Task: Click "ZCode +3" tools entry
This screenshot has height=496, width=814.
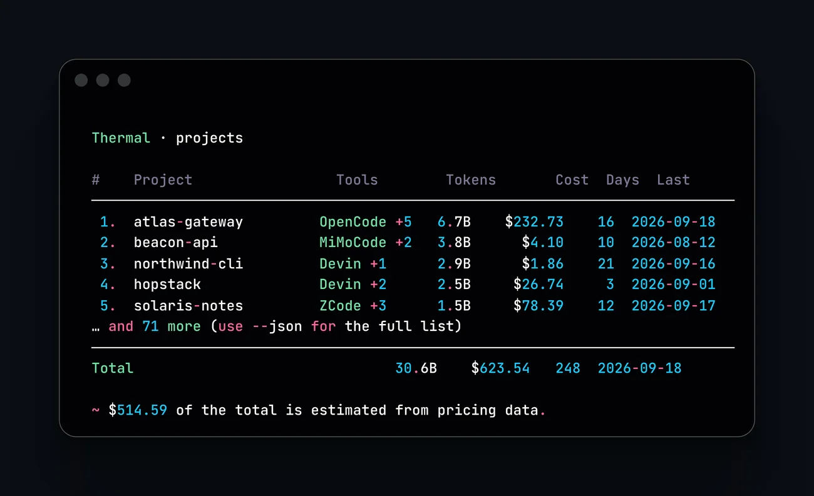Action: 353,306
